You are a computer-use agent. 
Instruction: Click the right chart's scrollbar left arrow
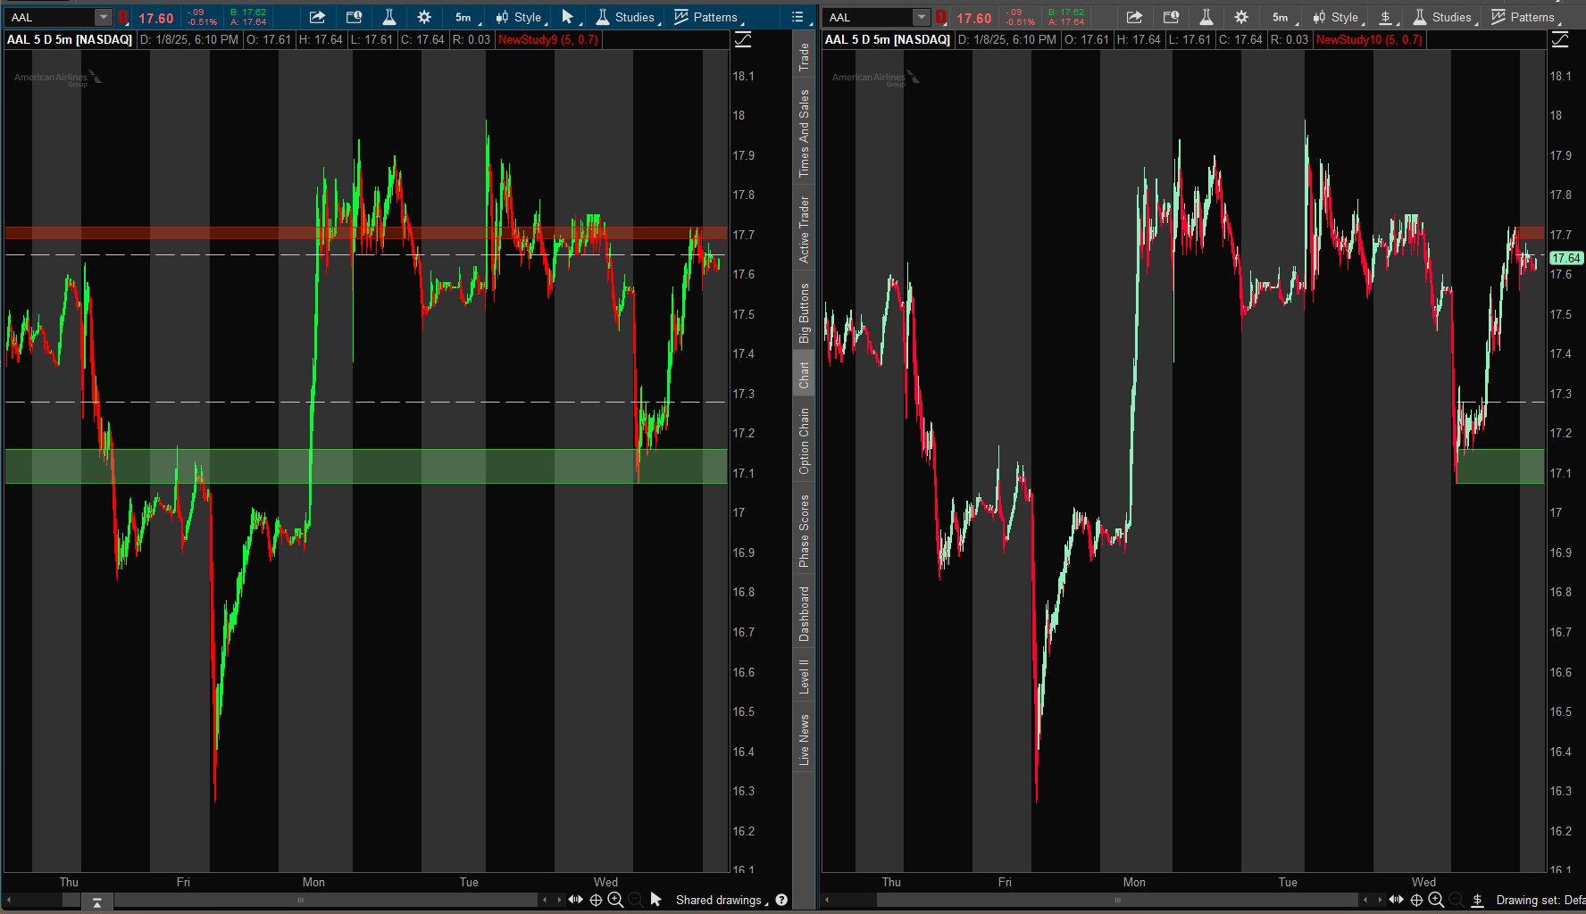[x=826, y=900]
